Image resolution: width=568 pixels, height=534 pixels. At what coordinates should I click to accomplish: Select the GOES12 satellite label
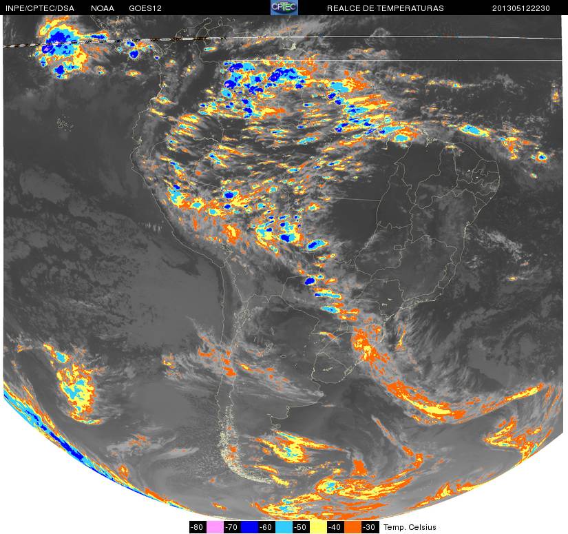coord(145,8)
